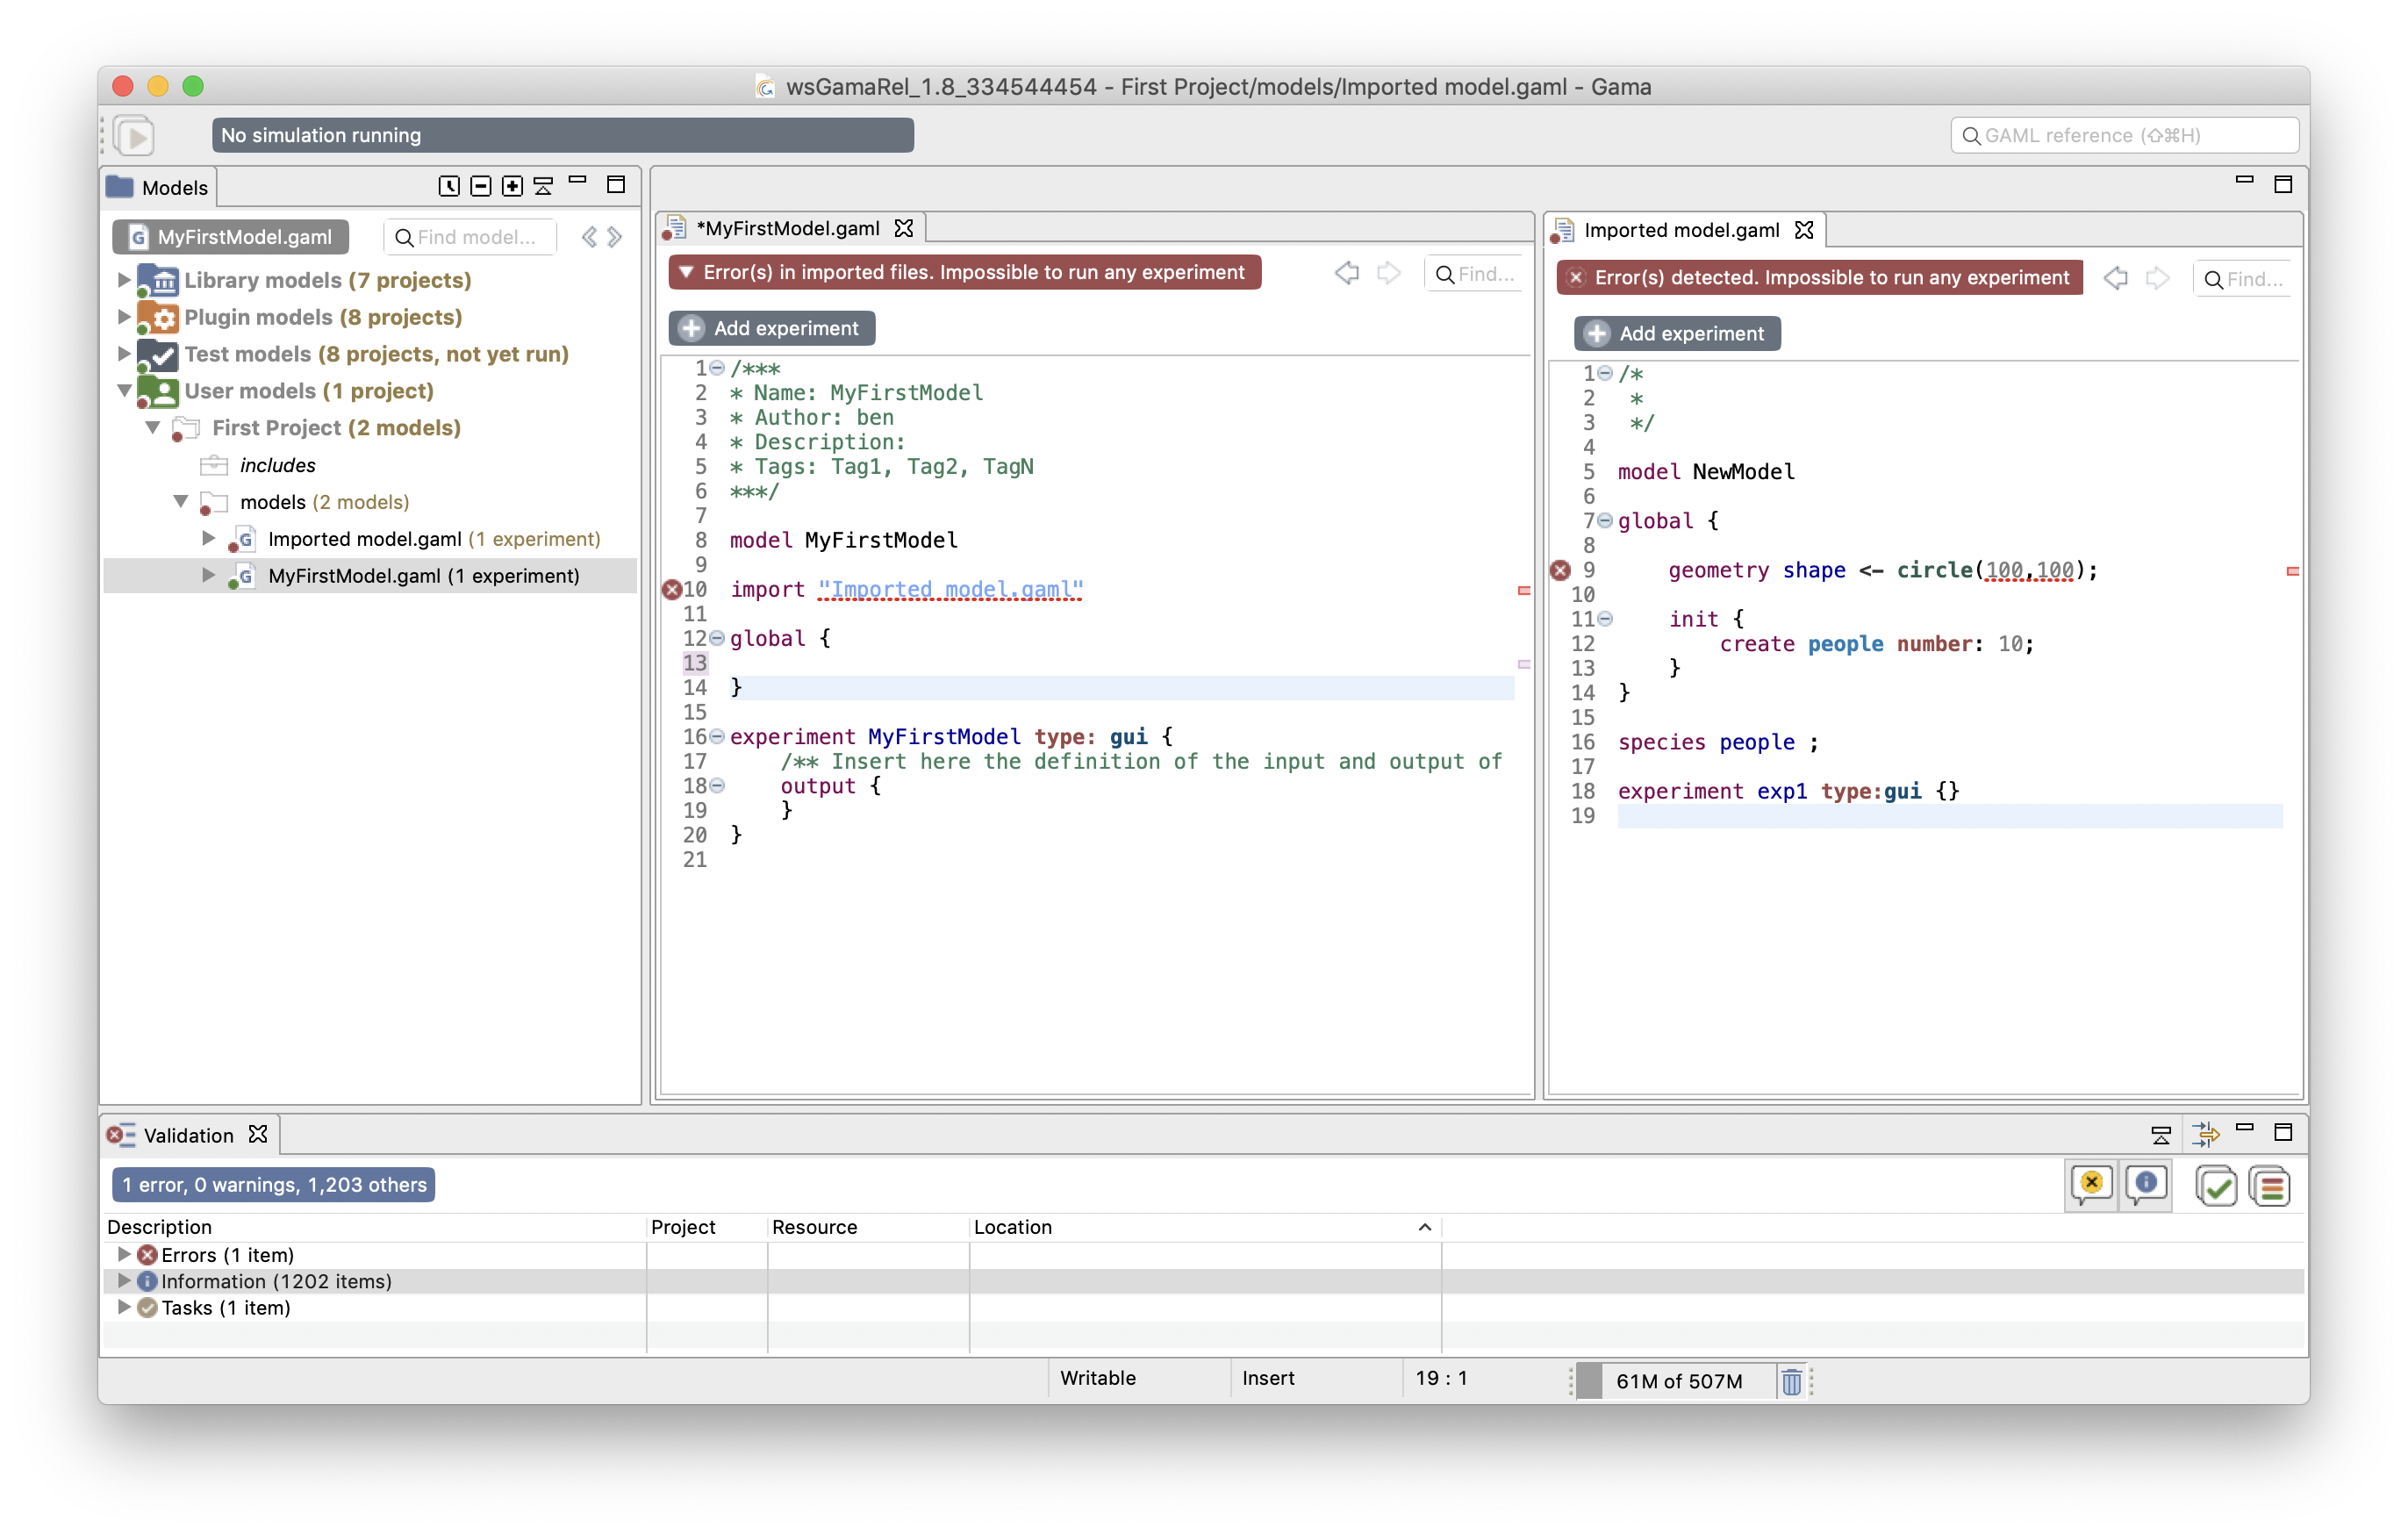
Task: Click the run simulation play button
Action: coord(135,135)
